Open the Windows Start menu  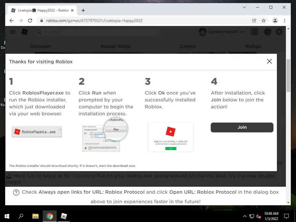coord(7,216)
